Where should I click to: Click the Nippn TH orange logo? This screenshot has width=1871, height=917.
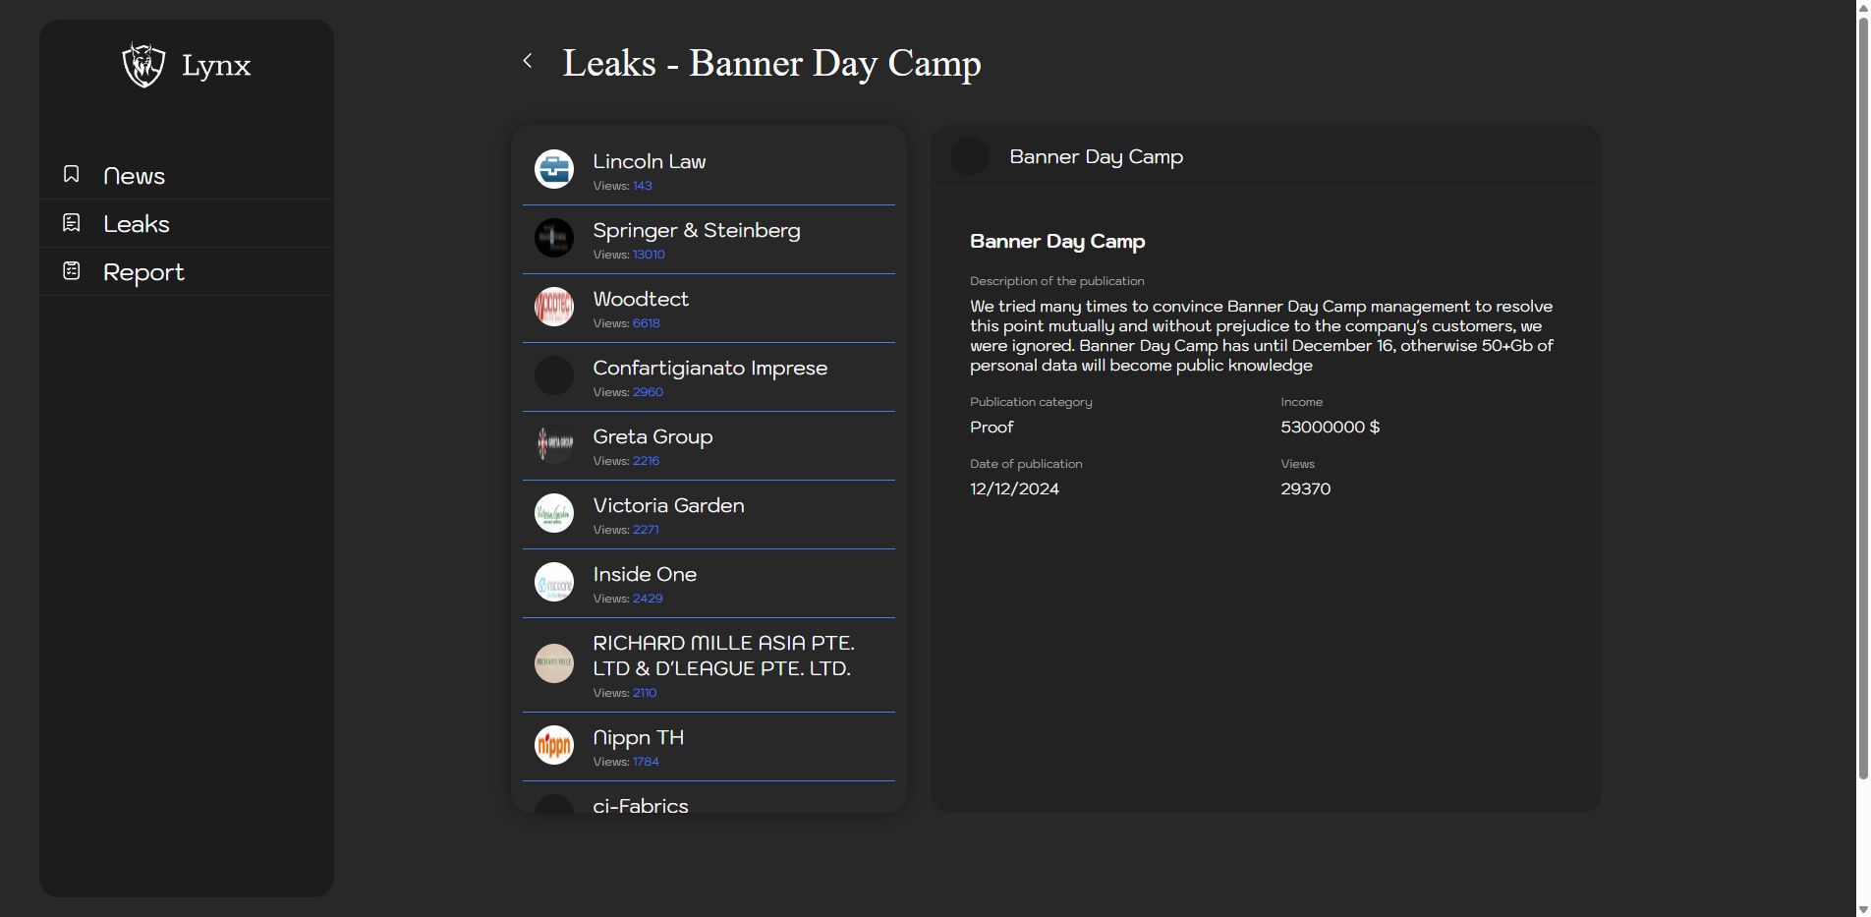[553, 745]
